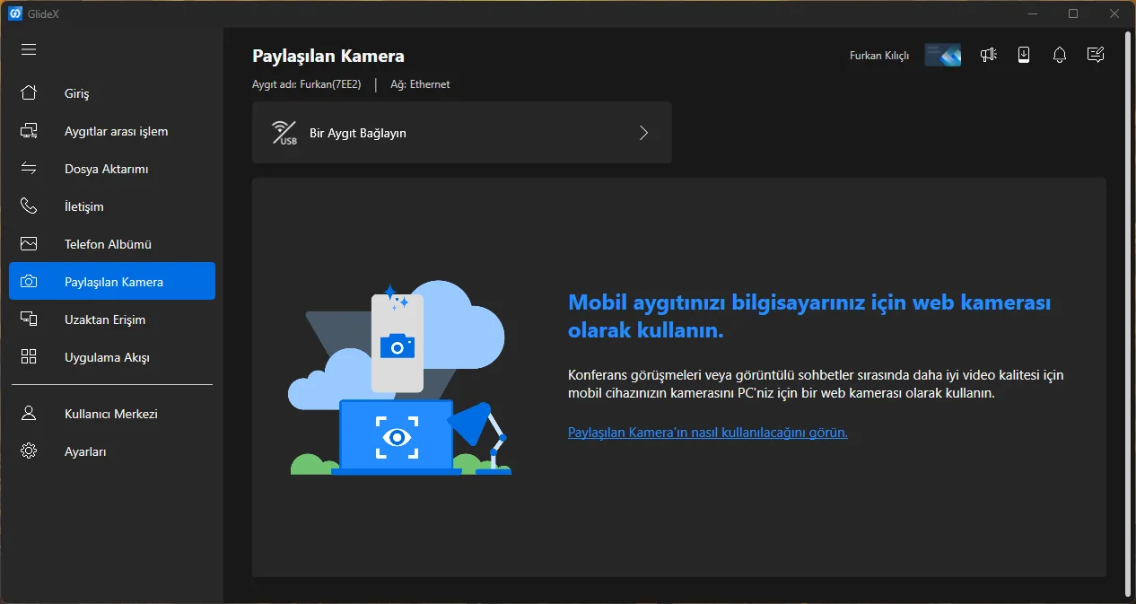The width and height of the screenshot is (1136, 604).
Task: Navigate to Uygulama Akışı
Action: point(107,357)
